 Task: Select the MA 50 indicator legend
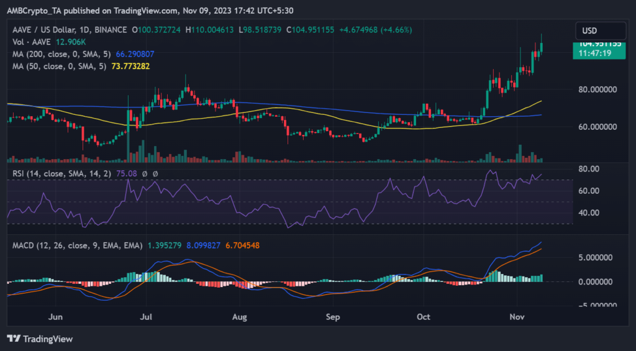[57, 65]
